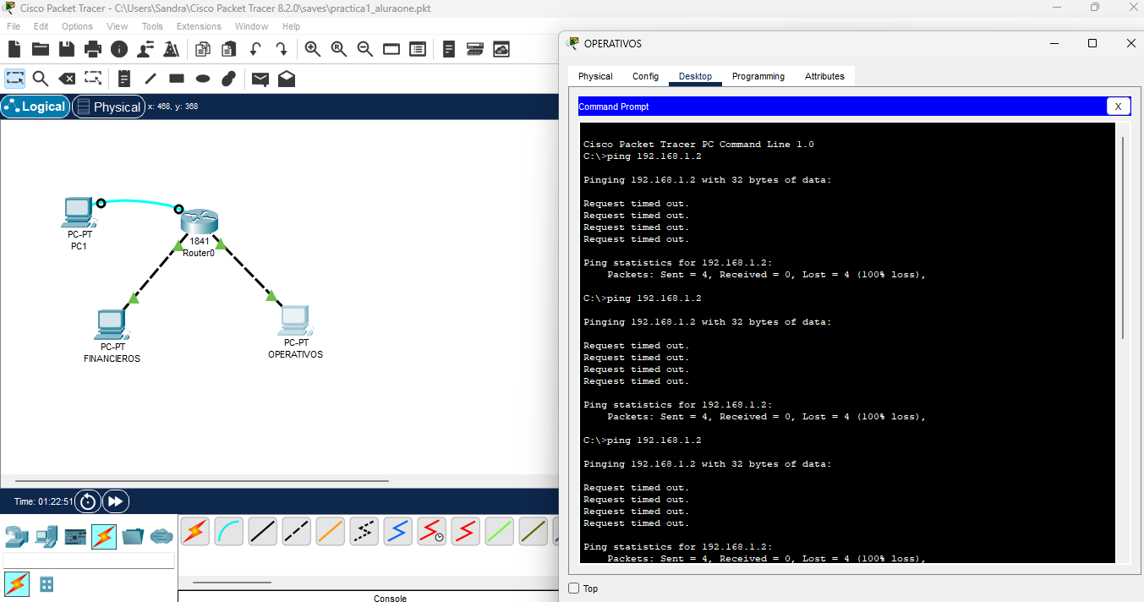Open the Extensions menu
Screen dimensions: 1144x602
click(199, 26)
